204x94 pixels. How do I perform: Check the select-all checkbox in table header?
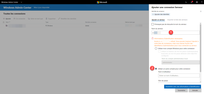4,22
